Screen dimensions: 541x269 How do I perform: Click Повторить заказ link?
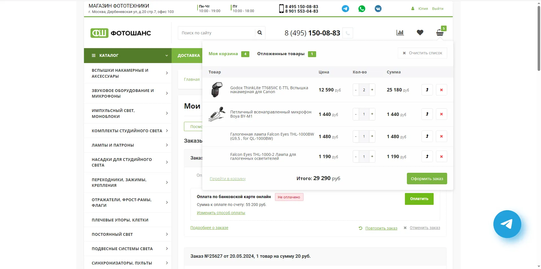(381, 228)
